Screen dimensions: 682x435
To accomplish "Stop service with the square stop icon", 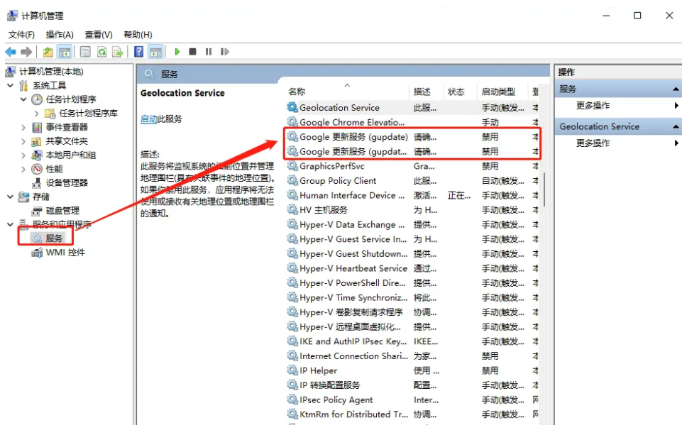I will (x=193, y=52).
